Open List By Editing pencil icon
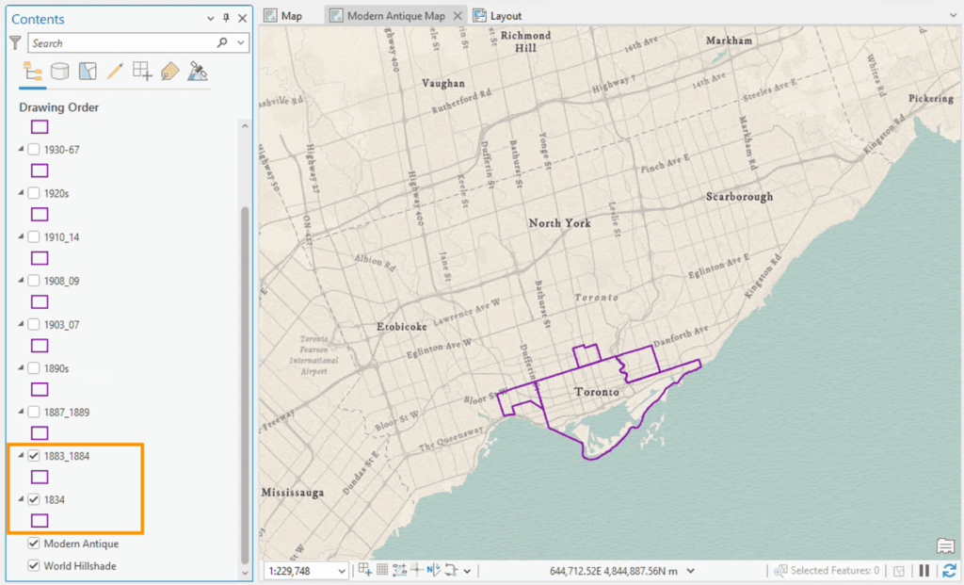This screenshot has height=585, width=964. [x=115, y=72]
